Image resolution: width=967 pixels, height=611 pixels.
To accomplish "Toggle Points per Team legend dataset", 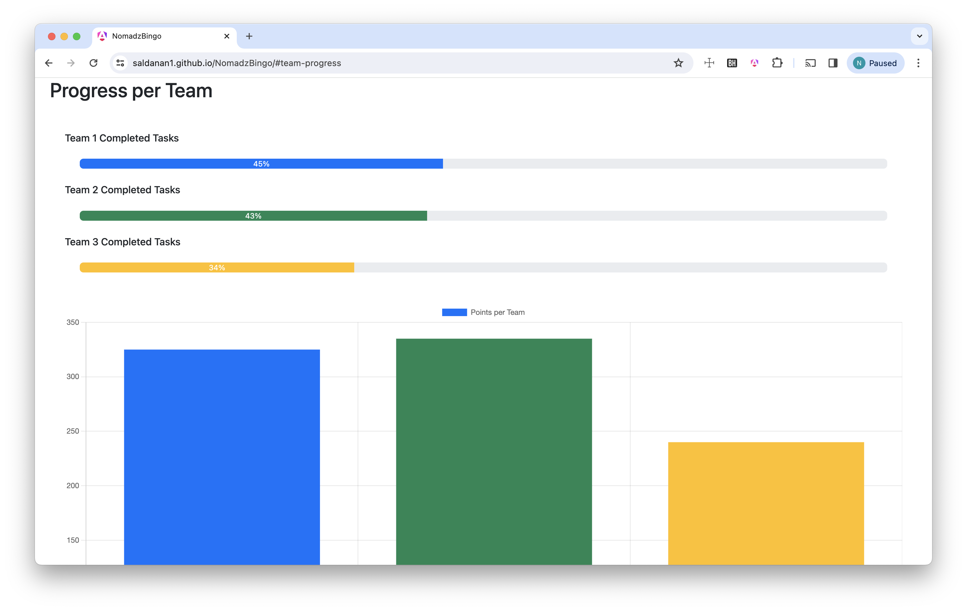I will (x=483, y=312).
